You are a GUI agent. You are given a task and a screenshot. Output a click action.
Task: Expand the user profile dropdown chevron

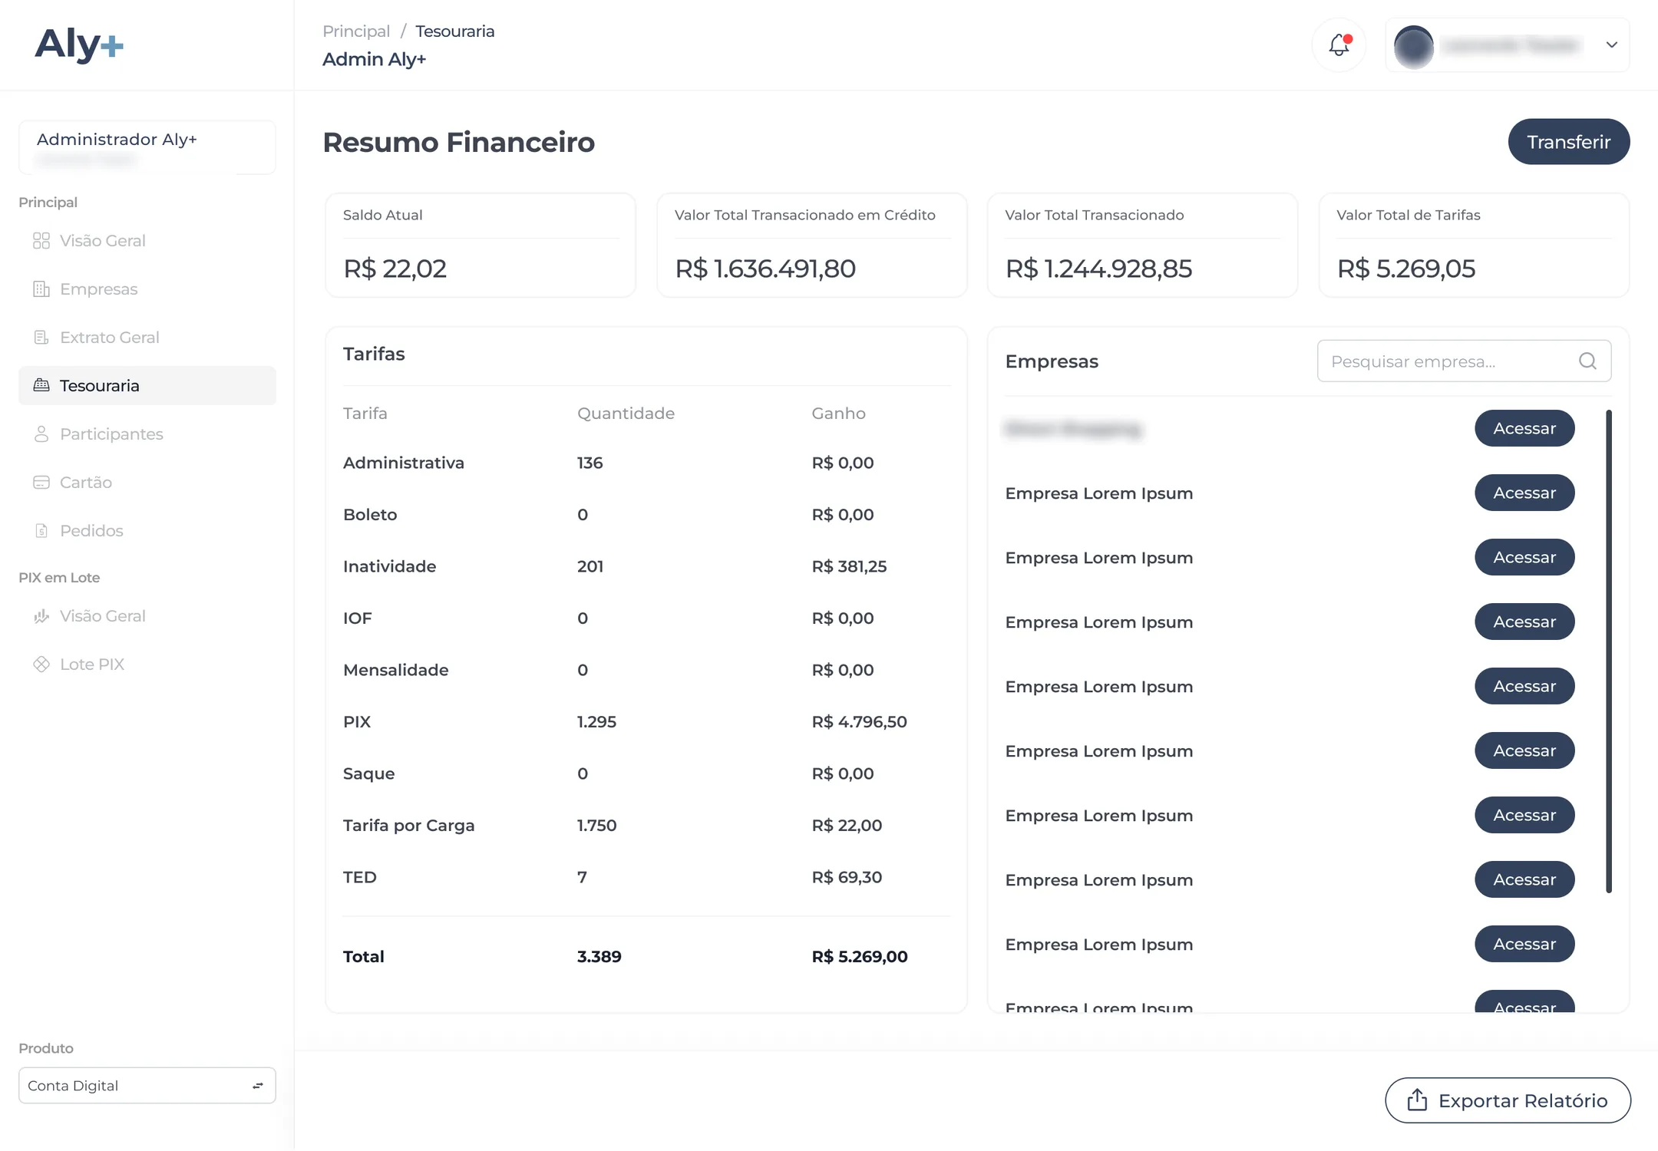(1612, 45)
